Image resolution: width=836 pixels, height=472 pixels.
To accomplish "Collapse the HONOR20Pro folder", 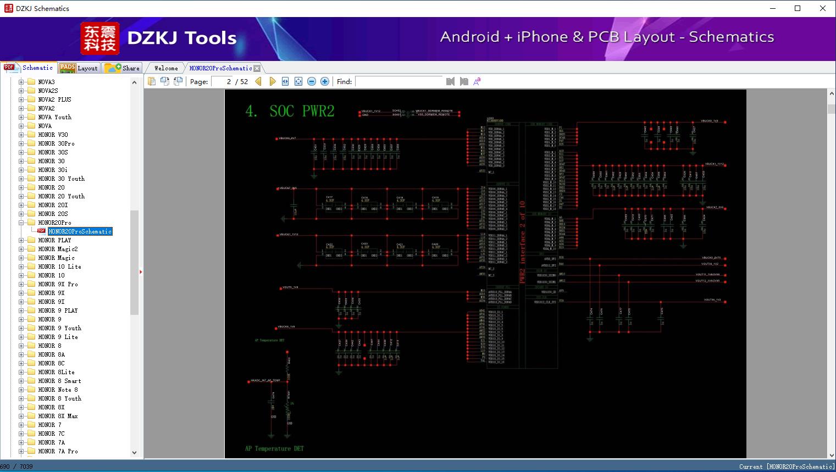I will point(21,223).
